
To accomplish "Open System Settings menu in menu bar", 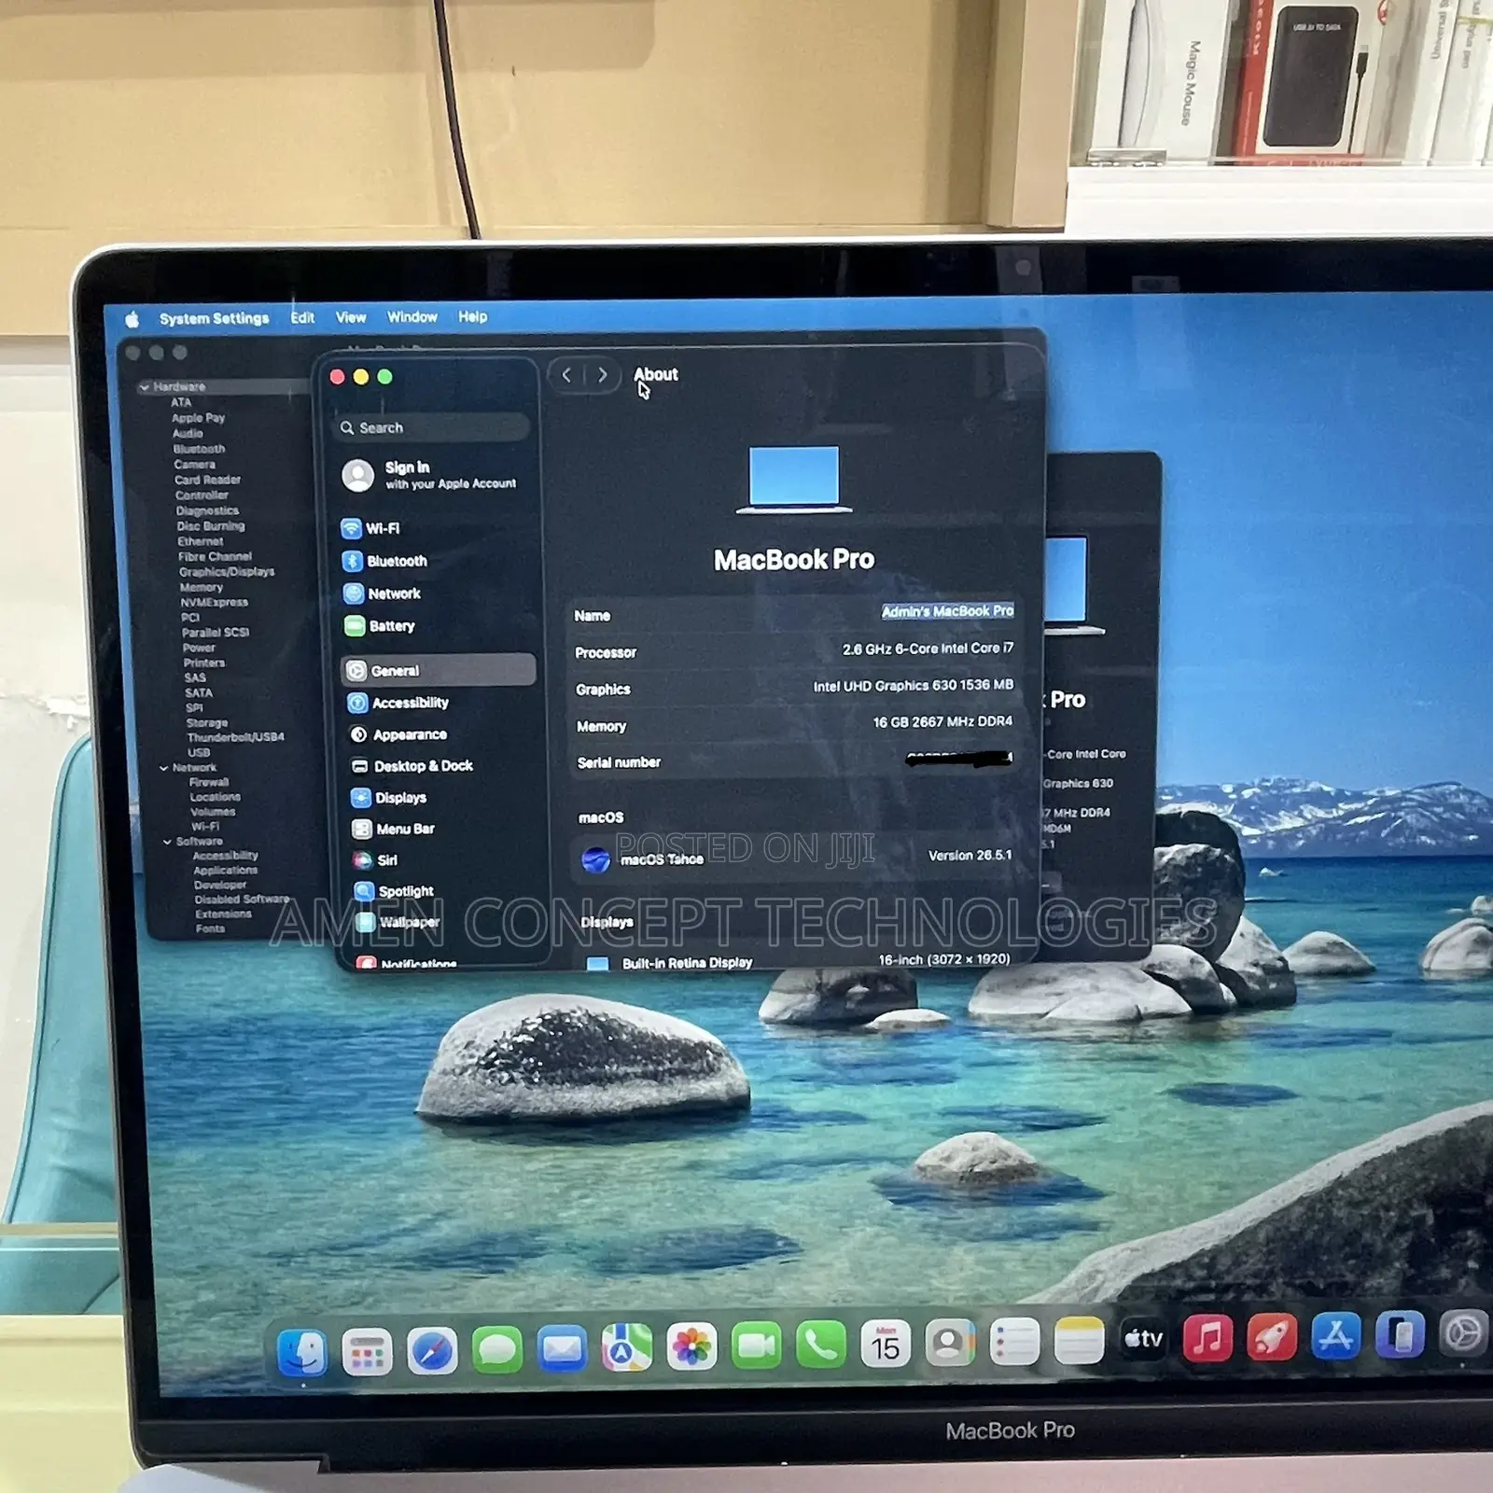I will point(214,318).
